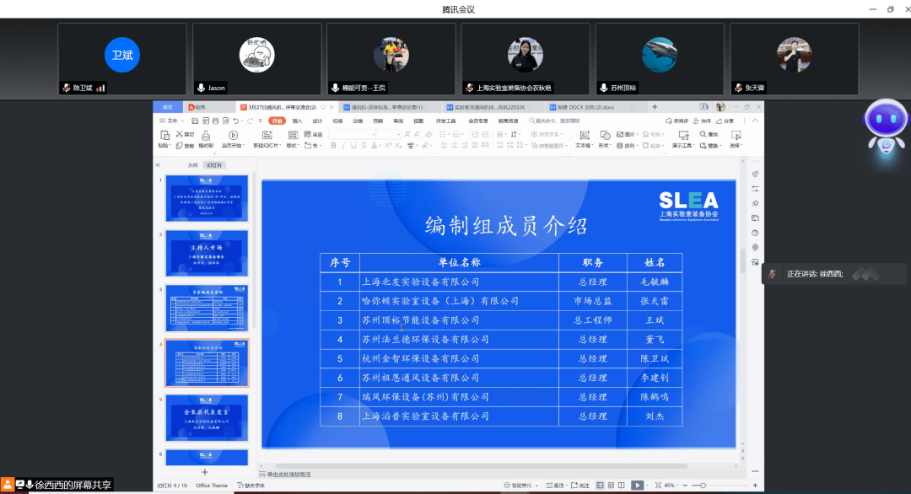Click the Find magnifier icon in ribbon
This screenshot has width=911, height=494.
pos(703,134)
